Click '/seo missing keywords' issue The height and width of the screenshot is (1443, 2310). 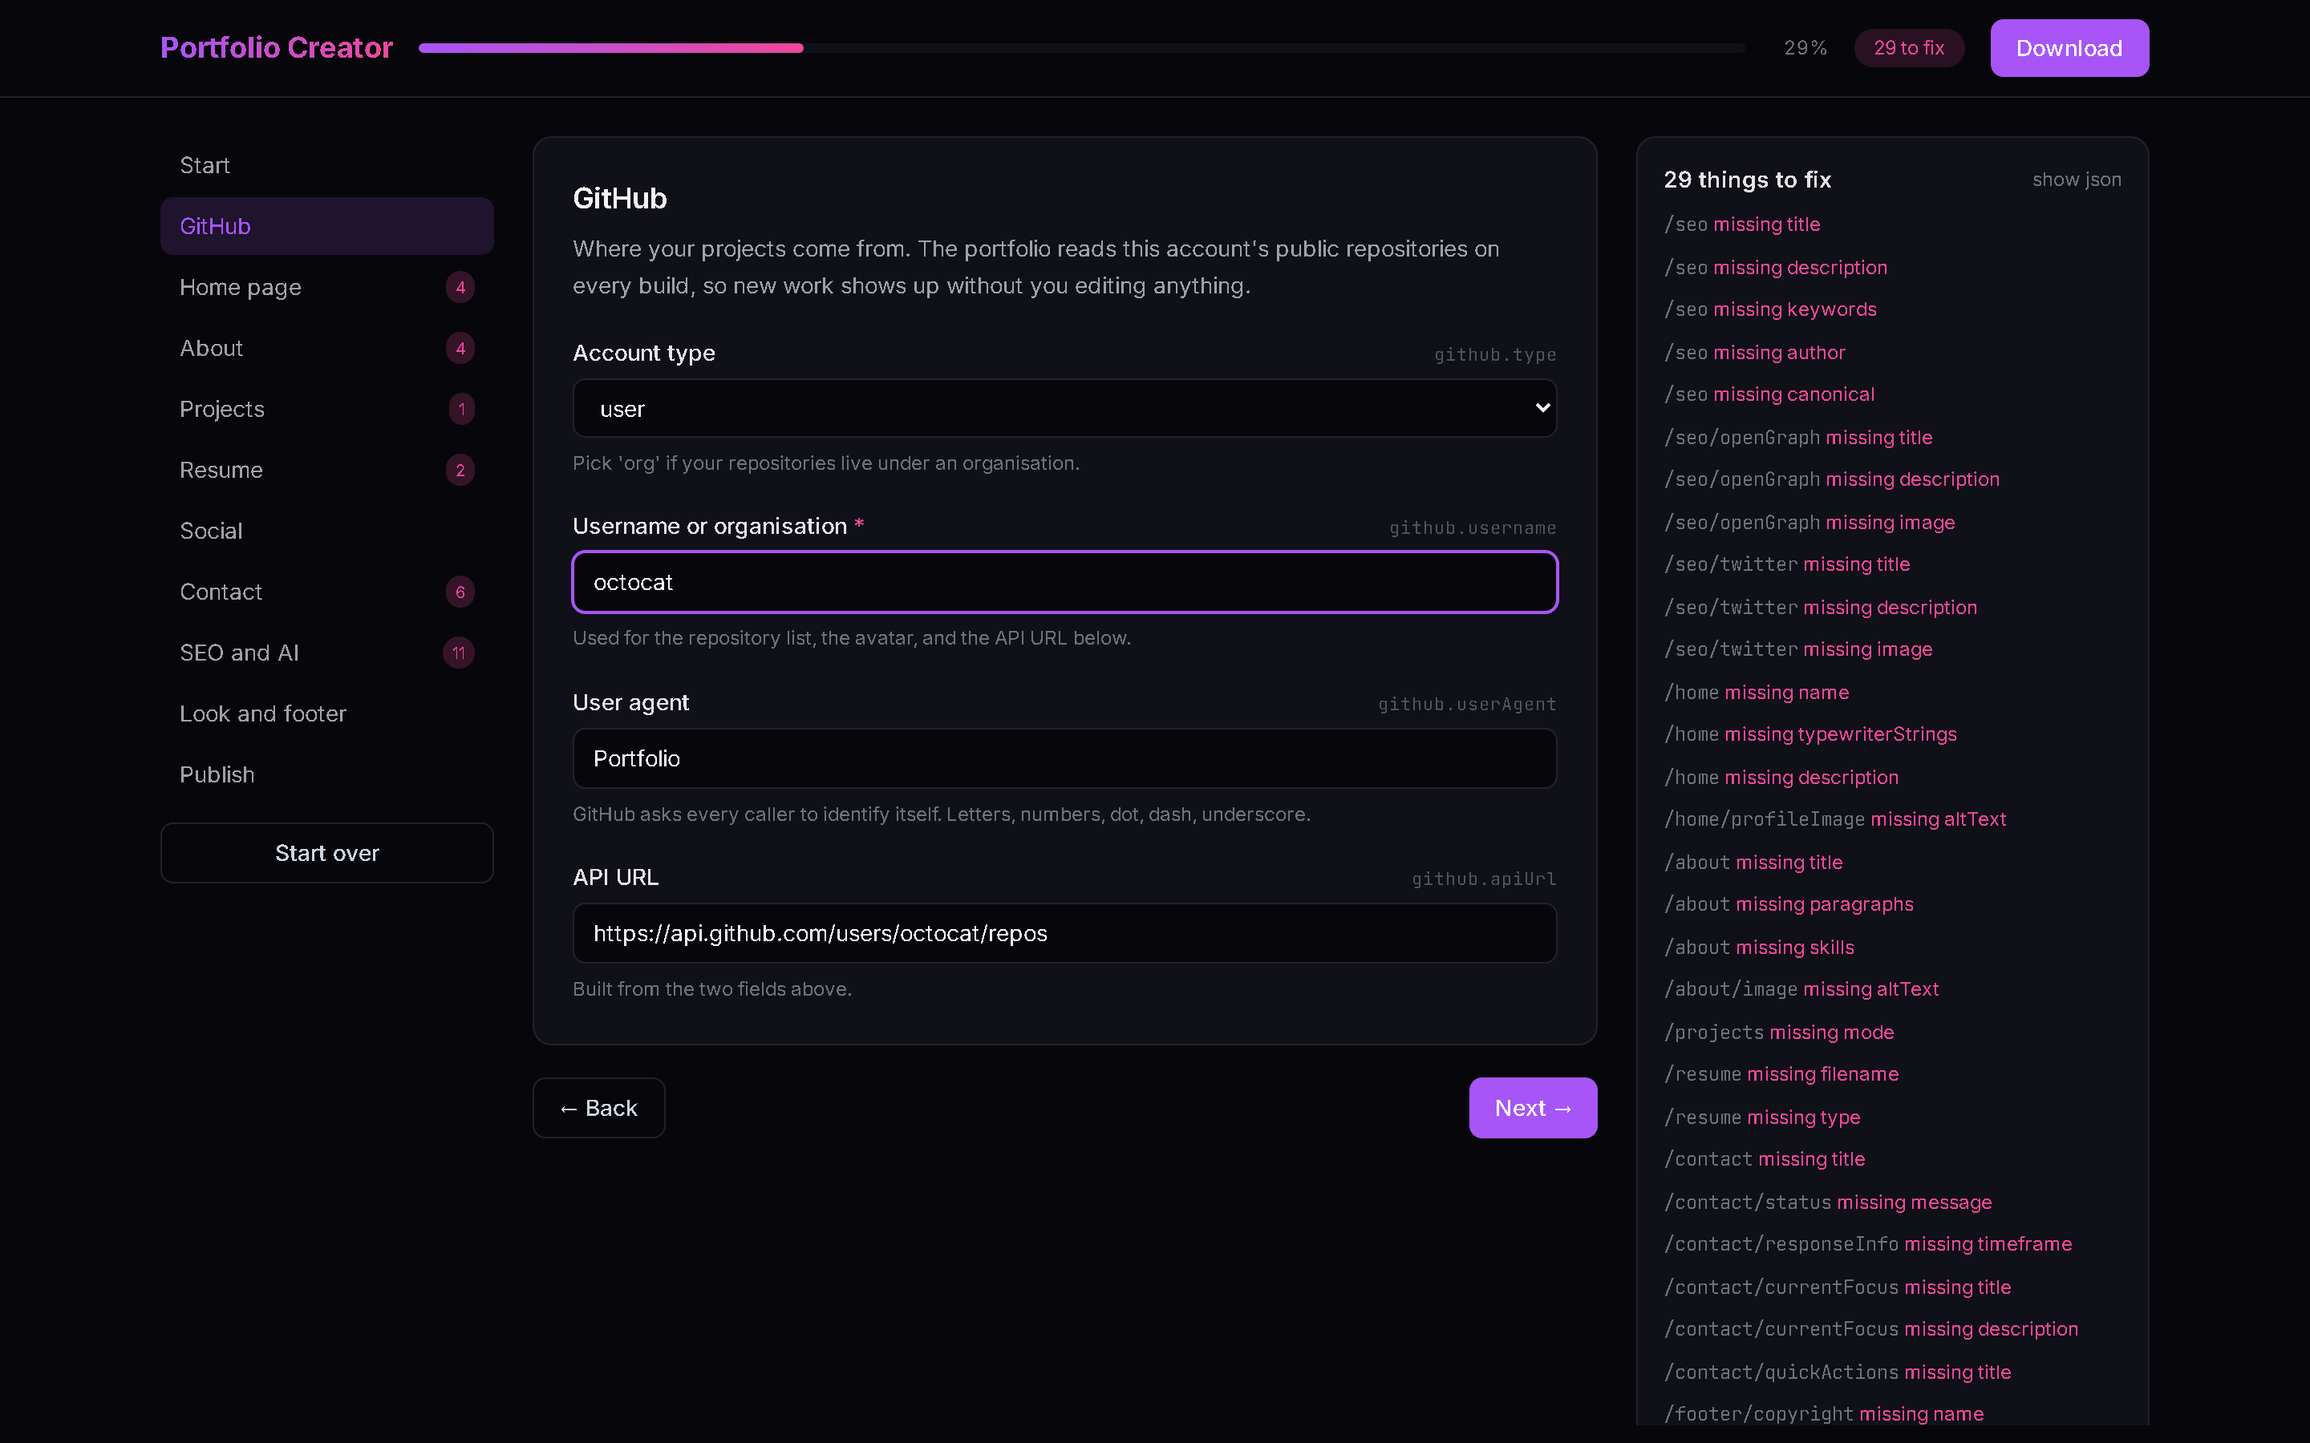coord(1771,309)
